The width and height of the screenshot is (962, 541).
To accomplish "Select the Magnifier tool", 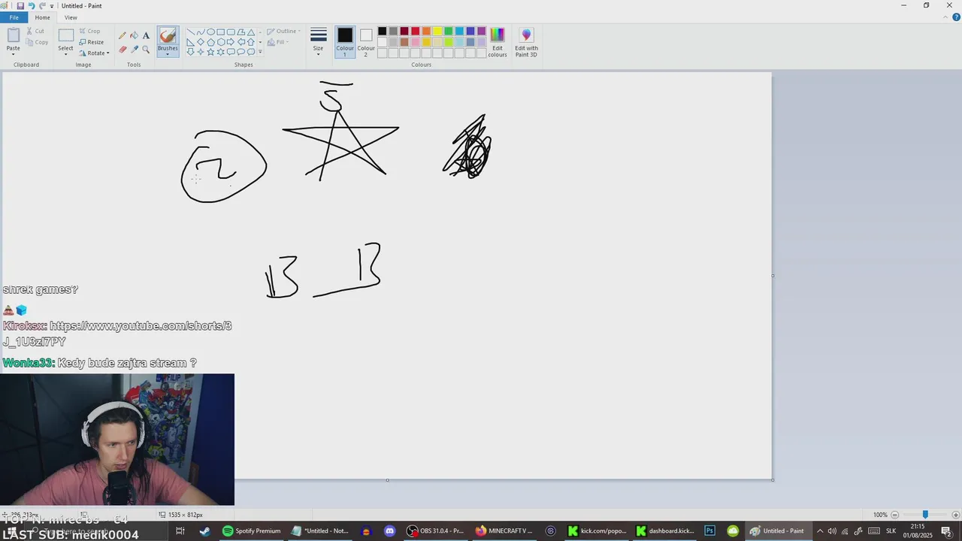I will click(x=146, y=50).
